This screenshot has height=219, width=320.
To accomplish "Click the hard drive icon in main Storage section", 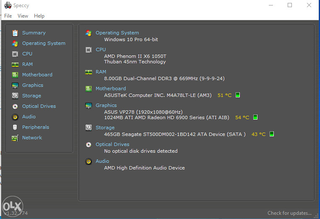I will [x=89, y=128].
